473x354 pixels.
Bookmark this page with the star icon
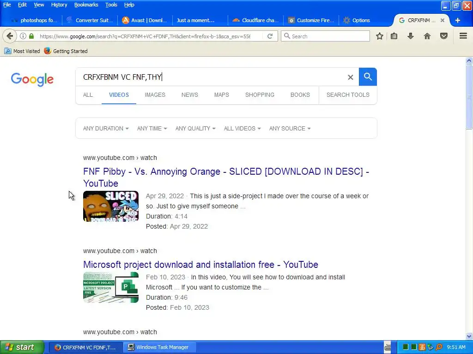(380, 36)
